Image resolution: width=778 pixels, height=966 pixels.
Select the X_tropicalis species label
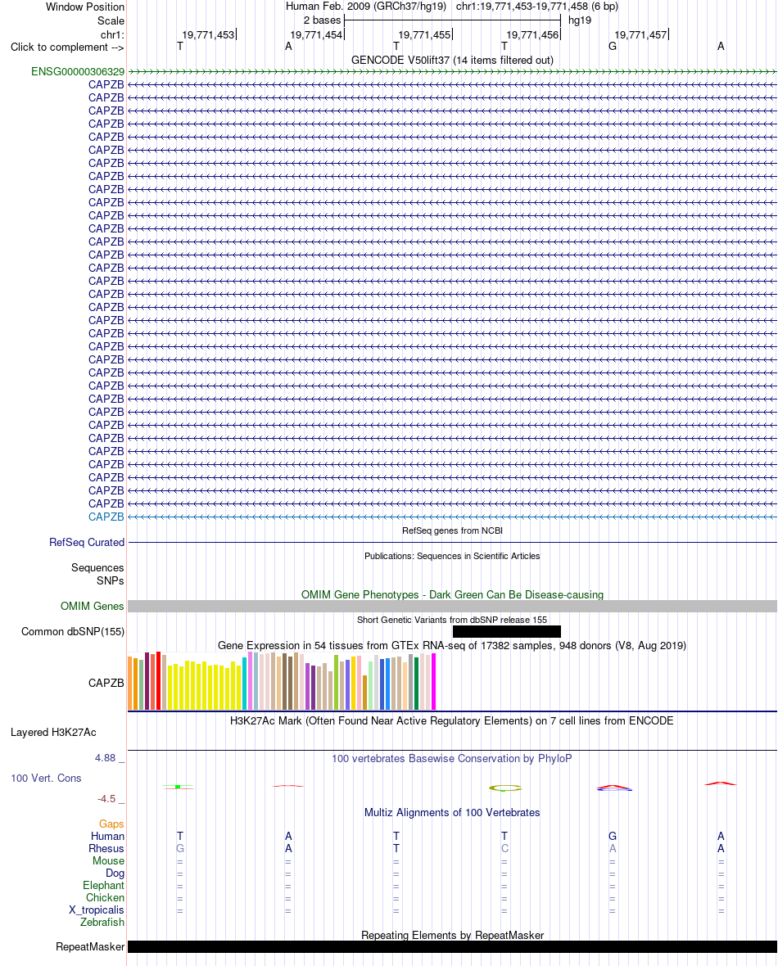[96, 910]
